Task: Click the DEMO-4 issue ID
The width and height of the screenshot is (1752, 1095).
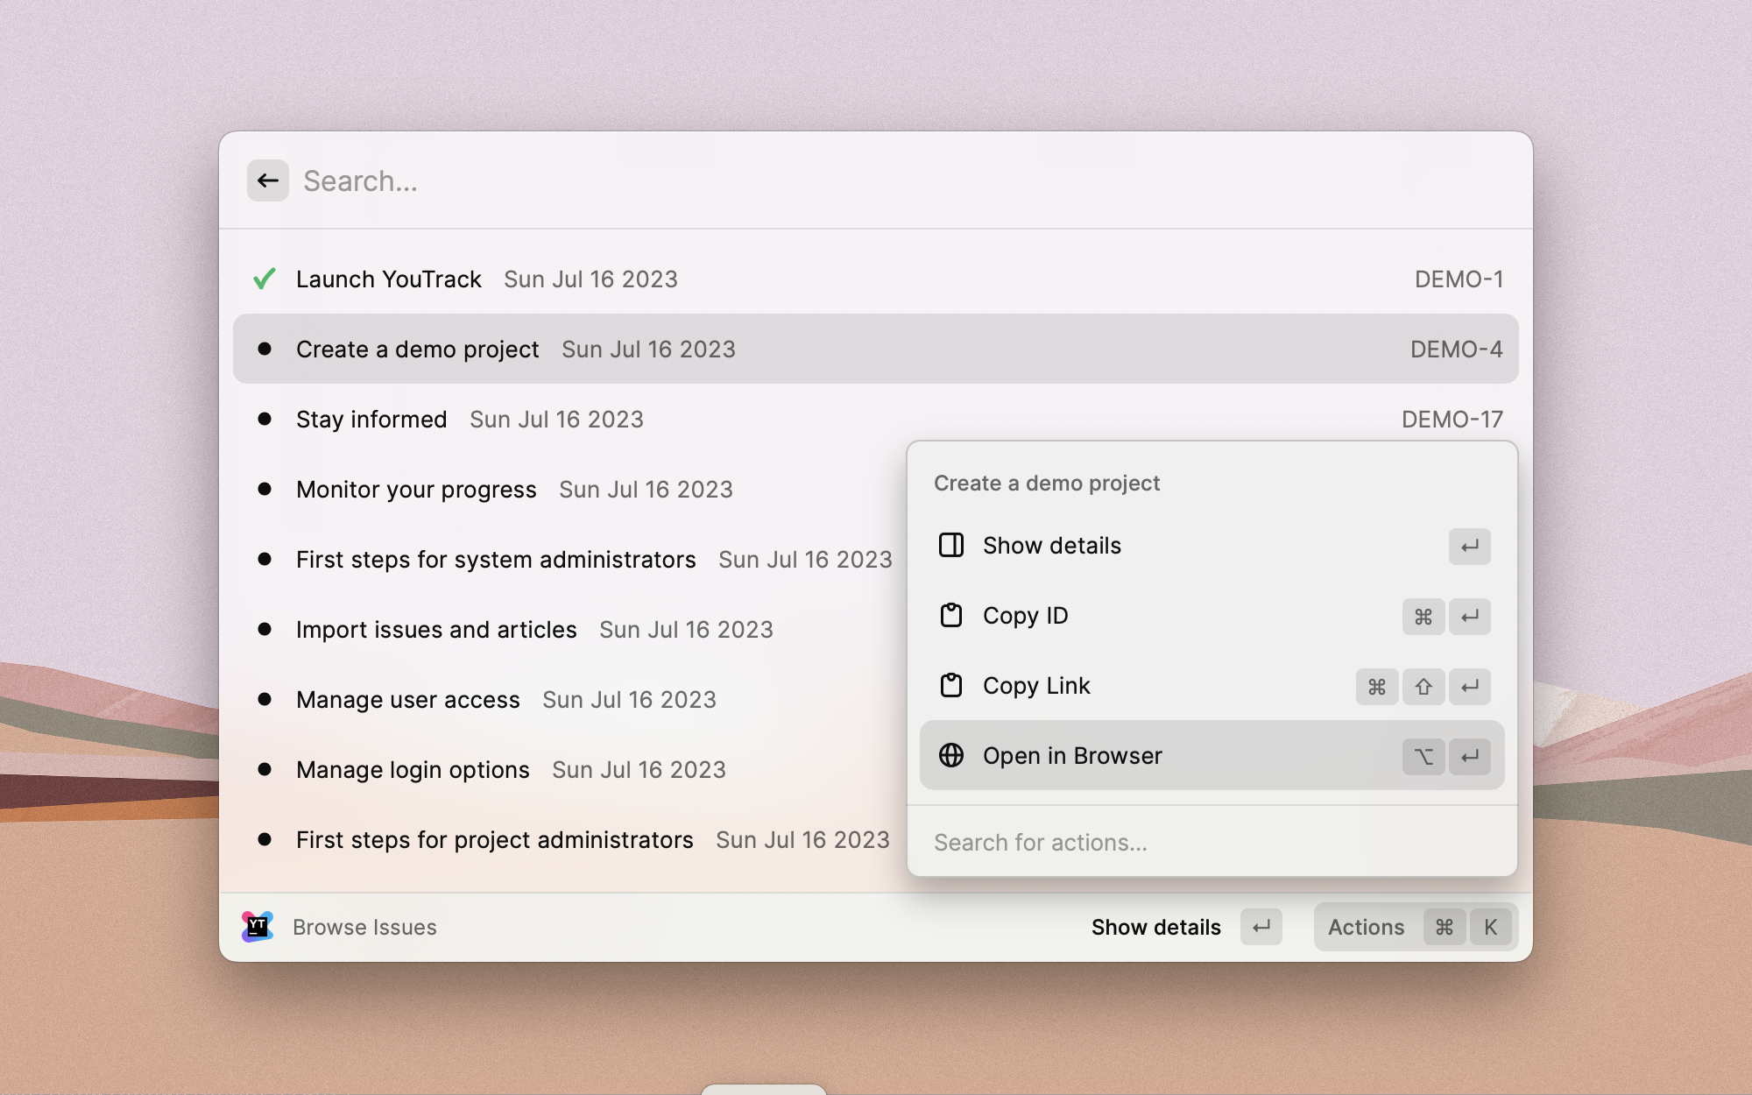Action: (x=1456, y=349)
